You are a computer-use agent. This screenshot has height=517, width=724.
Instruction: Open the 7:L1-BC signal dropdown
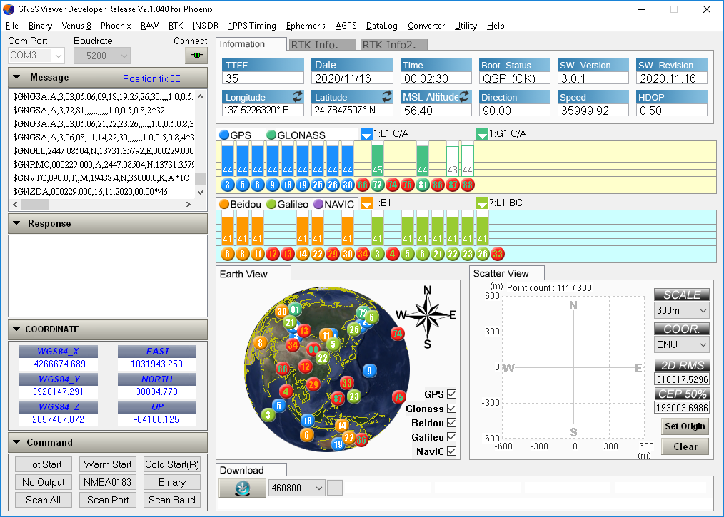tap(482, 203)
